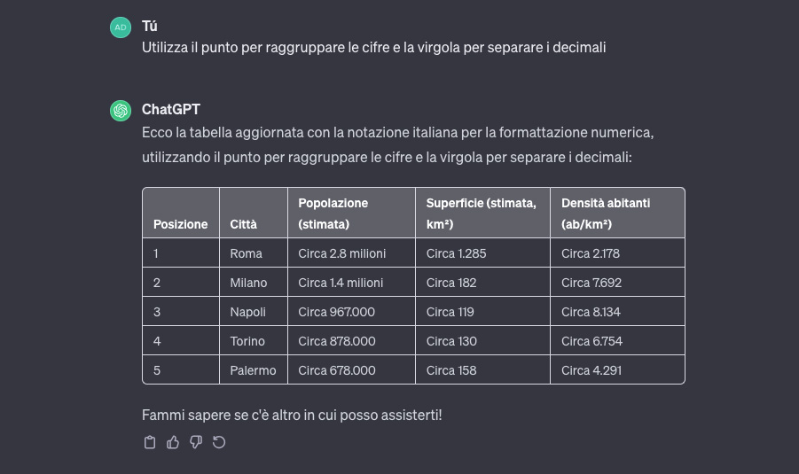
Task: Select the "Milano" table cell
Action: 248,283
